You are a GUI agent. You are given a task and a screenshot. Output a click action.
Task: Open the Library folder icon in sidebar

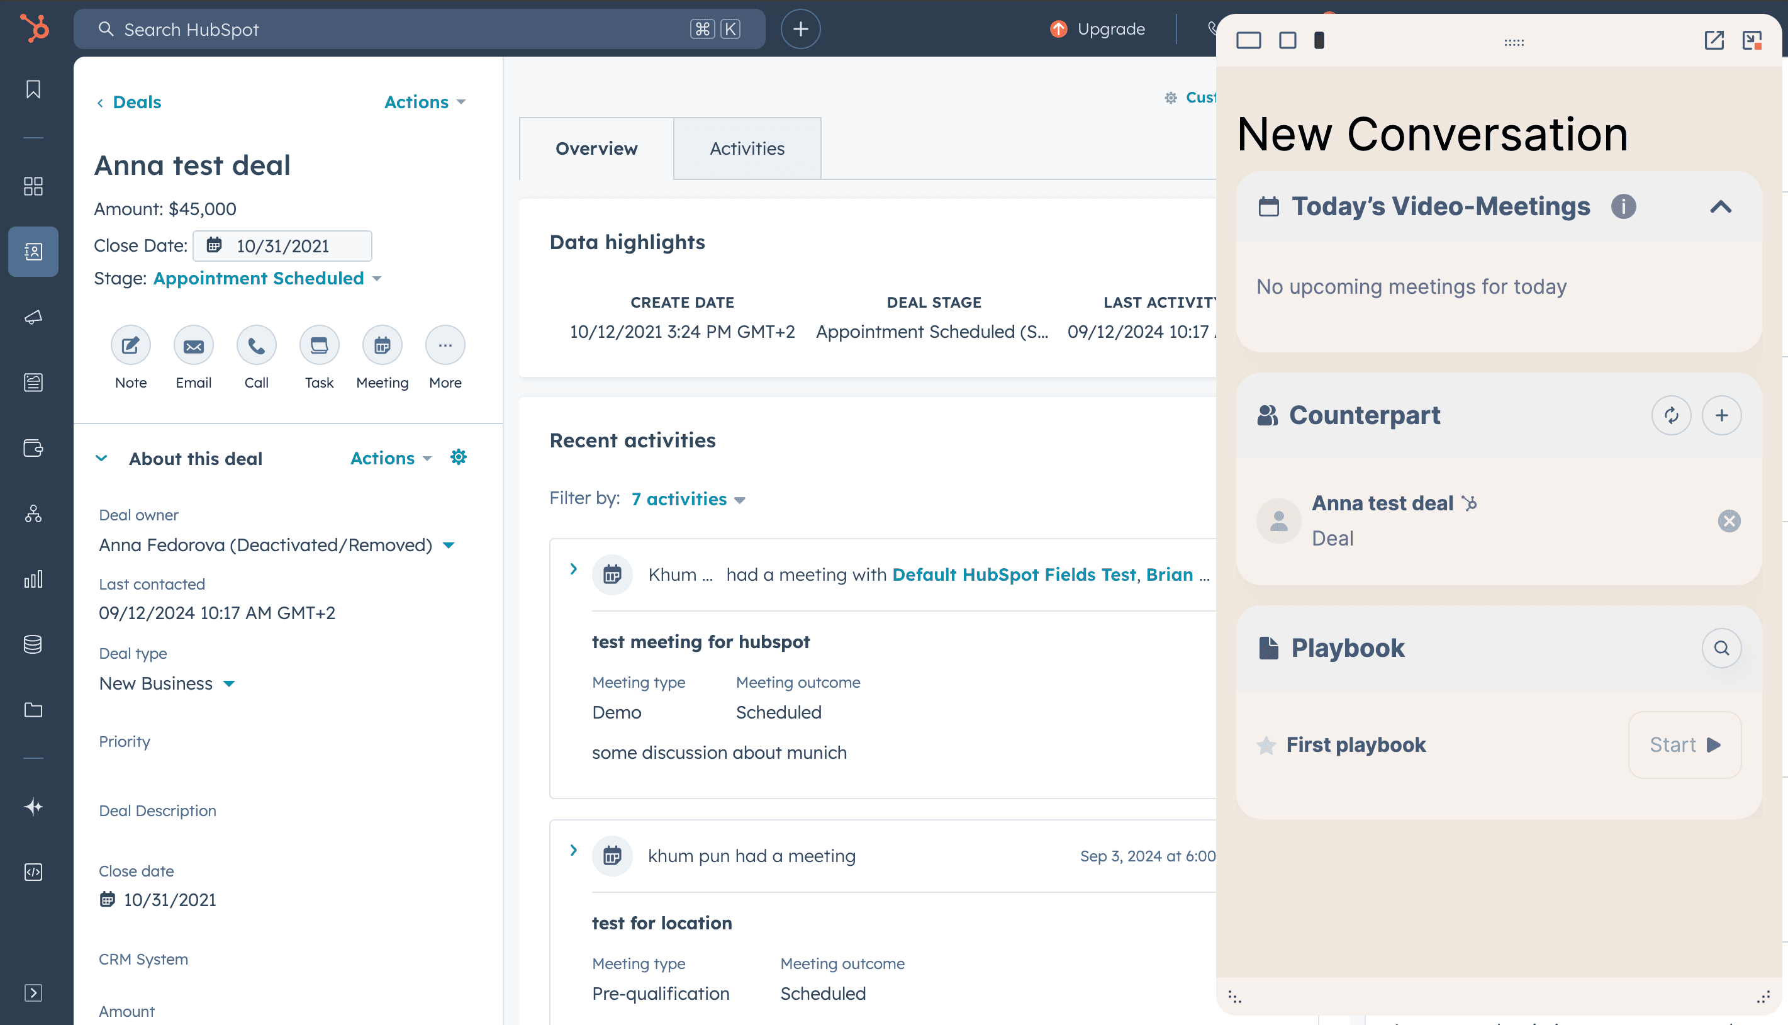(33, 710)
